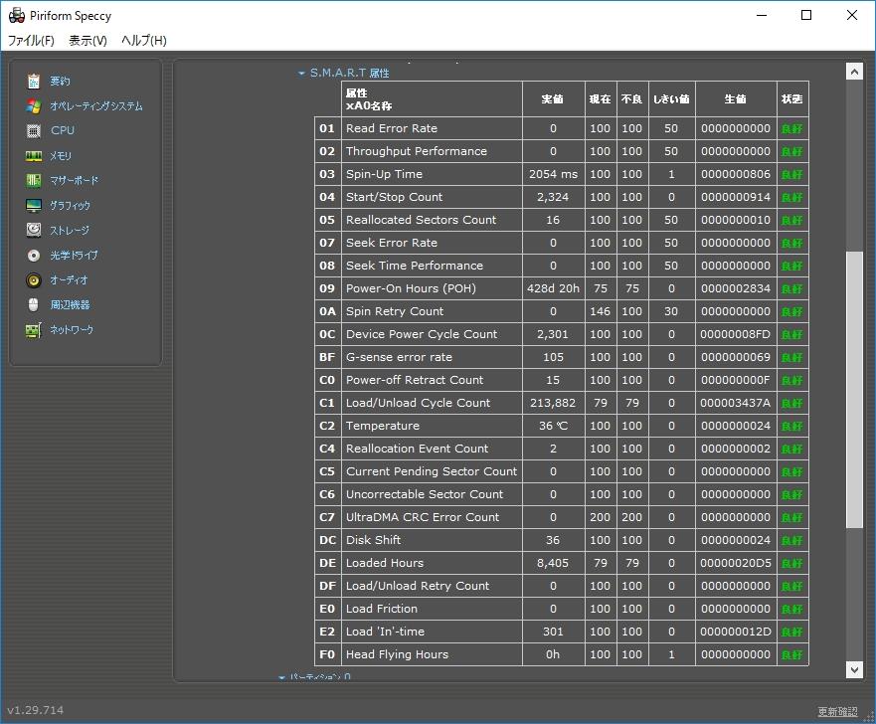Click the Spin Retry Count current value 146

[x=600, y=311]
